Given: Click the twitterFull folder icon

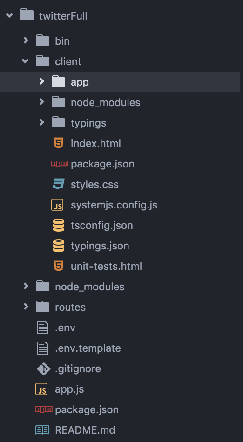Looking at the screenshot, I should point(27,14).
